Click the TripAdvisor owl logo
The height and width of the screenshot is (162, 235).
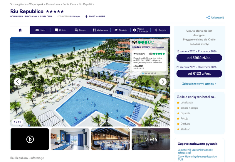[134, 42]
